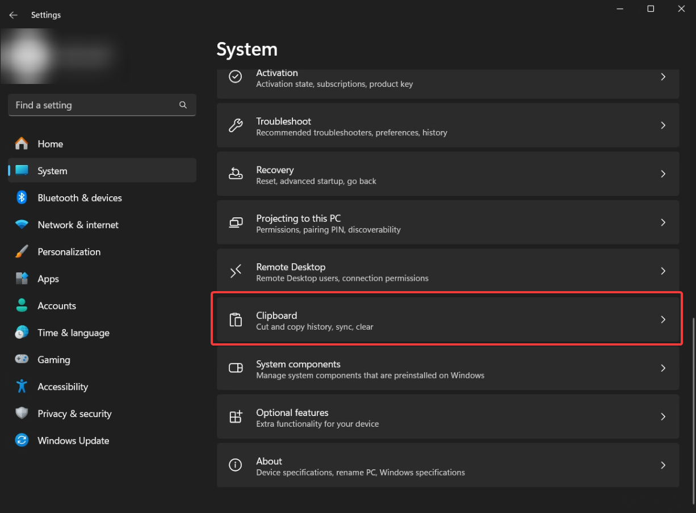The width and height of the screenshot is (696, 513).
Task: Click the Bluetooth icon in sidebar
Action: click(x=22, y=197)
